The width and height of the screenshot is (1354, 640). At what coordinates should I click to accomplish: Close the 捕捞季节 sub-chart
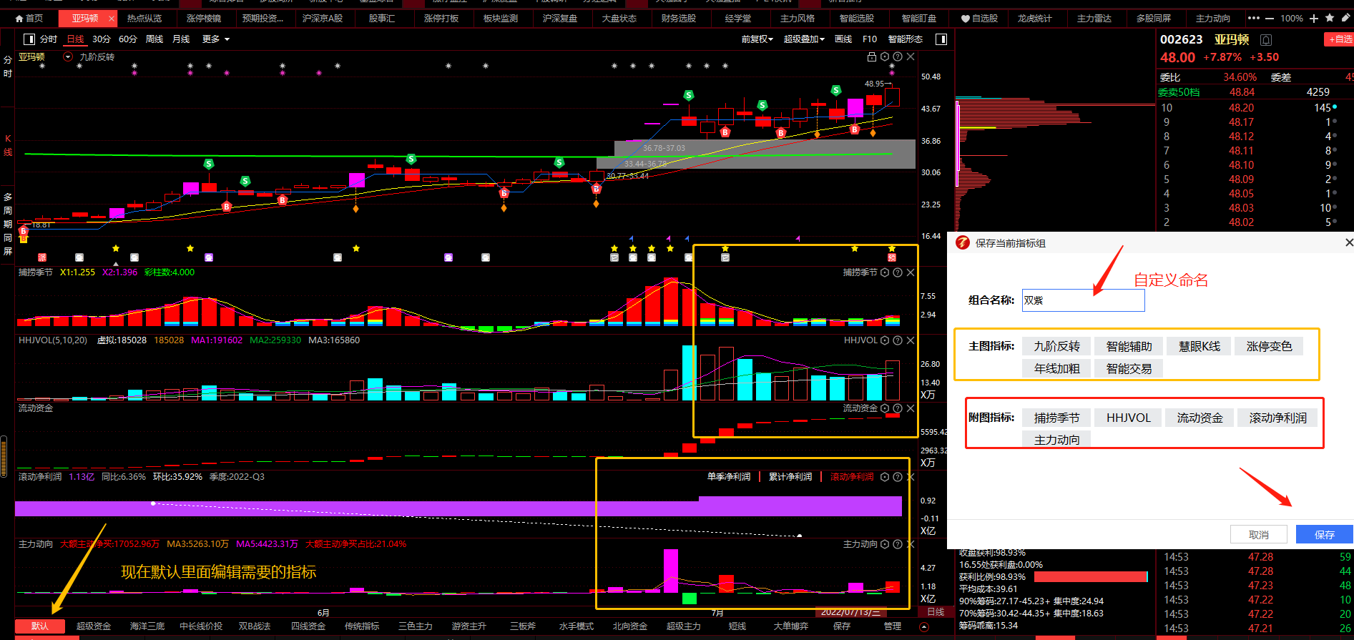911,272
